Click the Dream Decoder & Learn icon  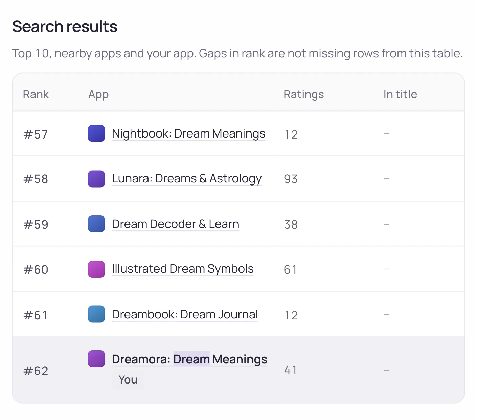[x=96, y=224]
